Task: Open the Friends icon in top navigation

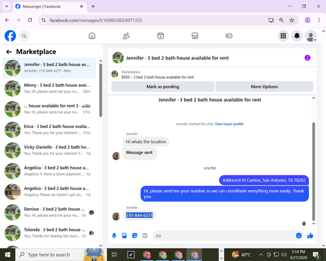Action: click(x=126, y=36)
